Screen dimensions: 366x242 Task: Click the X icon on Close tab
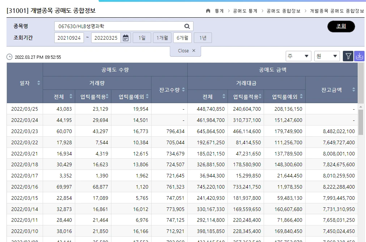(194, 50)
